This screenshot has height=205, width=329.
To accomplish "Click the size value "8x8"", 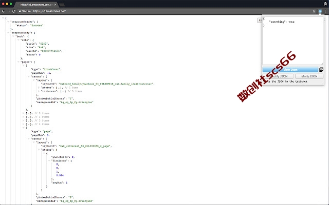I will 42,47.
